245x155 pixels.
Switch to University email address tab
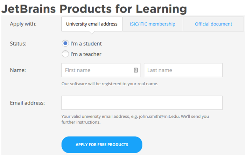click(92, 24)
